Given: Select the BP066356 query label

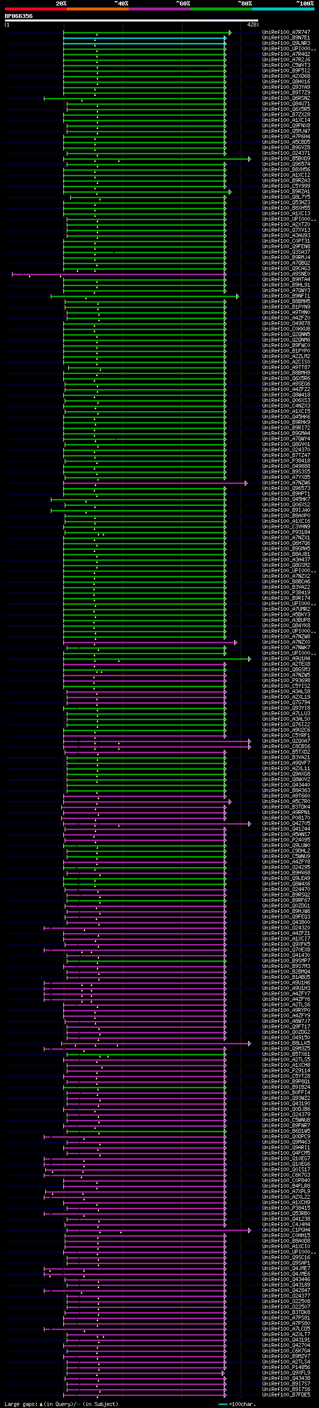Looking at the screenshot, I should [x=18, y=16].
